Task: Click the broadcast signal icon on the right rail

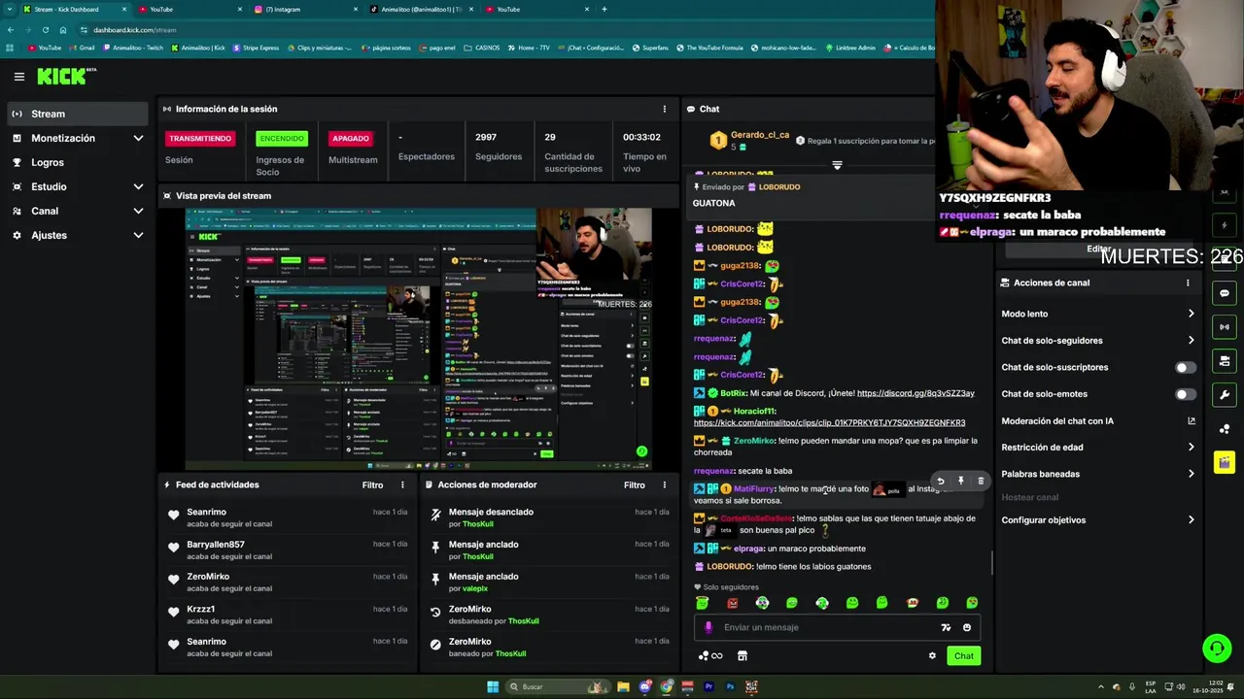Action: coord(1225,327)
